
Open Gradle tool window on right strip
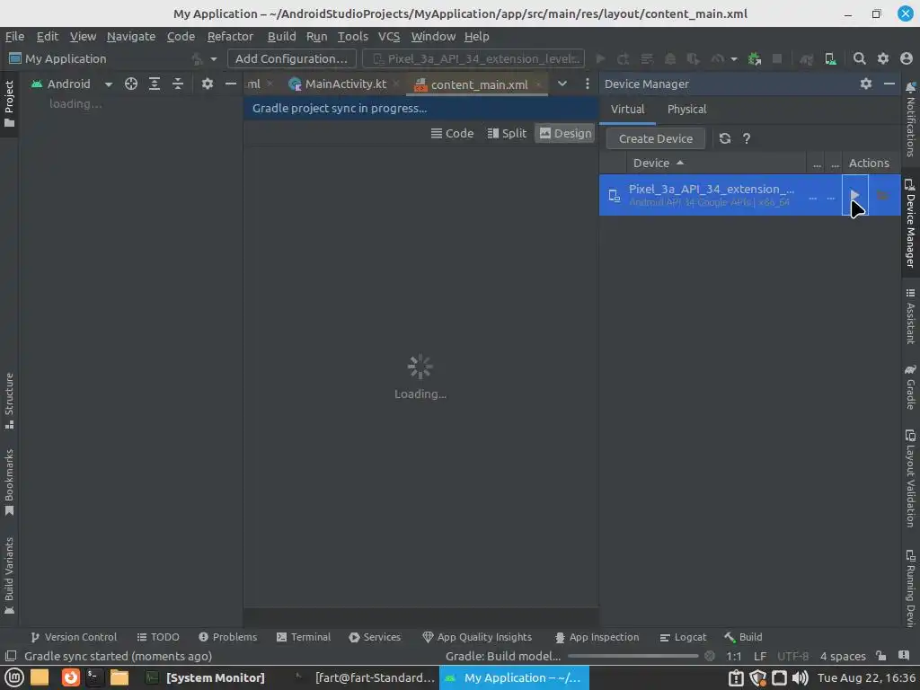click(910, 386)
